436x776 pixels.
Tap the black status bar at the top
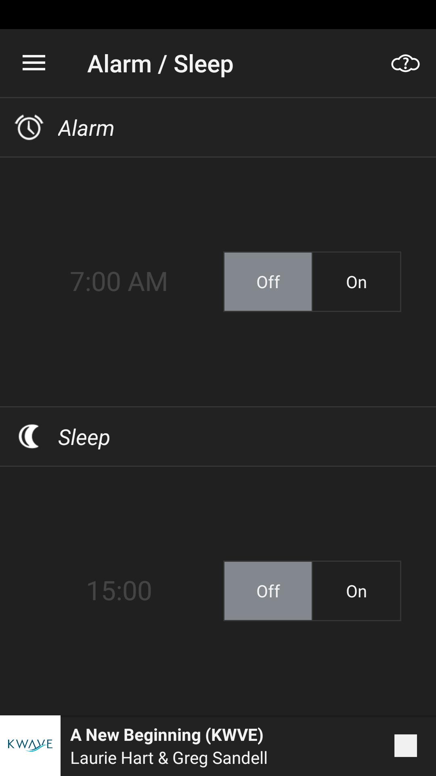click(218, 14)
